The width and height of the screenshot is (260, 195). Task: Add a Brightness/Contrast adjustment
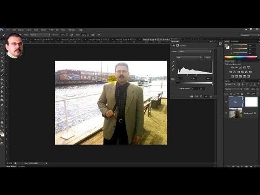pos(232,67)
